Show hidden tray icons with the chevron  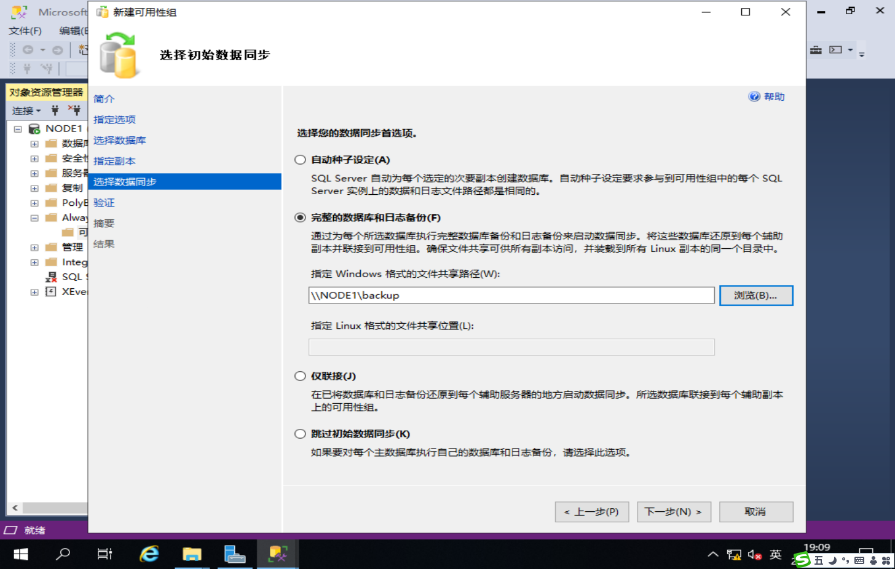click(x=713, y=555)
